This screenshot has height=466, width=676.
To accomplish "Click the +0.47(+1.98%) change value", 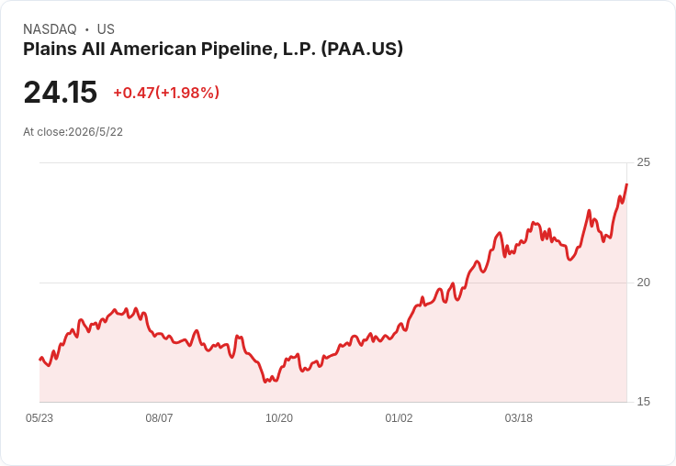I will tap(166, 93).
